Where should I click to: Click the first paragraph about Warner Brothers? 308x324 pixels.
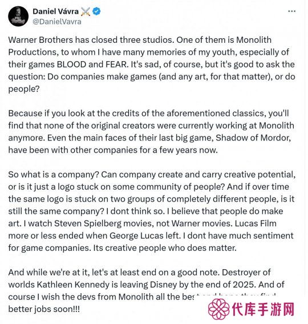click(x=152, y=64)
